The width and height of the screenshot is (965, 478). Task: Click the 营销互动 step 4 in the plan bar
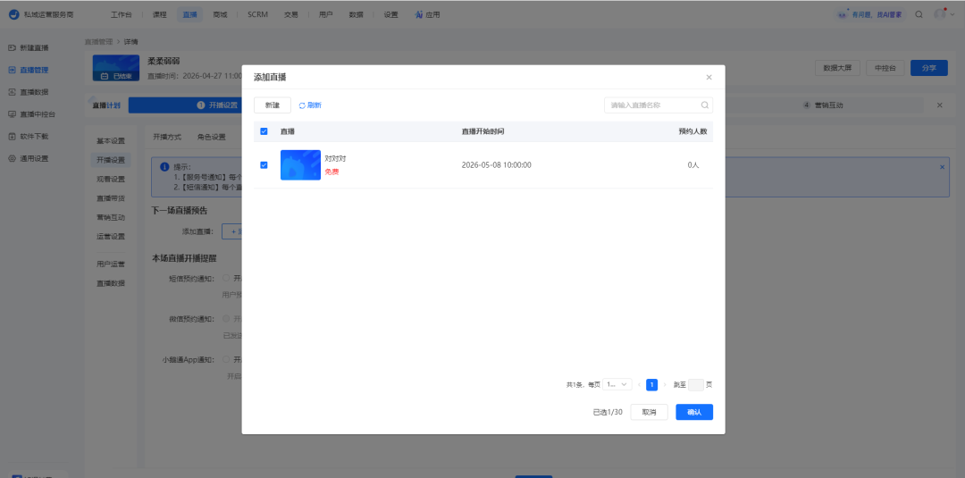tap(823, 105)
